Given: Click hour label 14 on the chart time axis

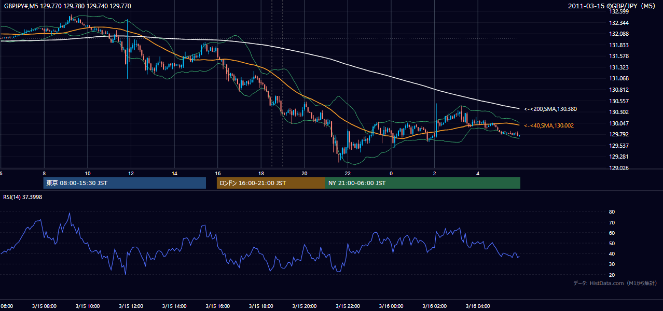Looking at the screenshot, I should pyautogui.click(x=174, y=174).
